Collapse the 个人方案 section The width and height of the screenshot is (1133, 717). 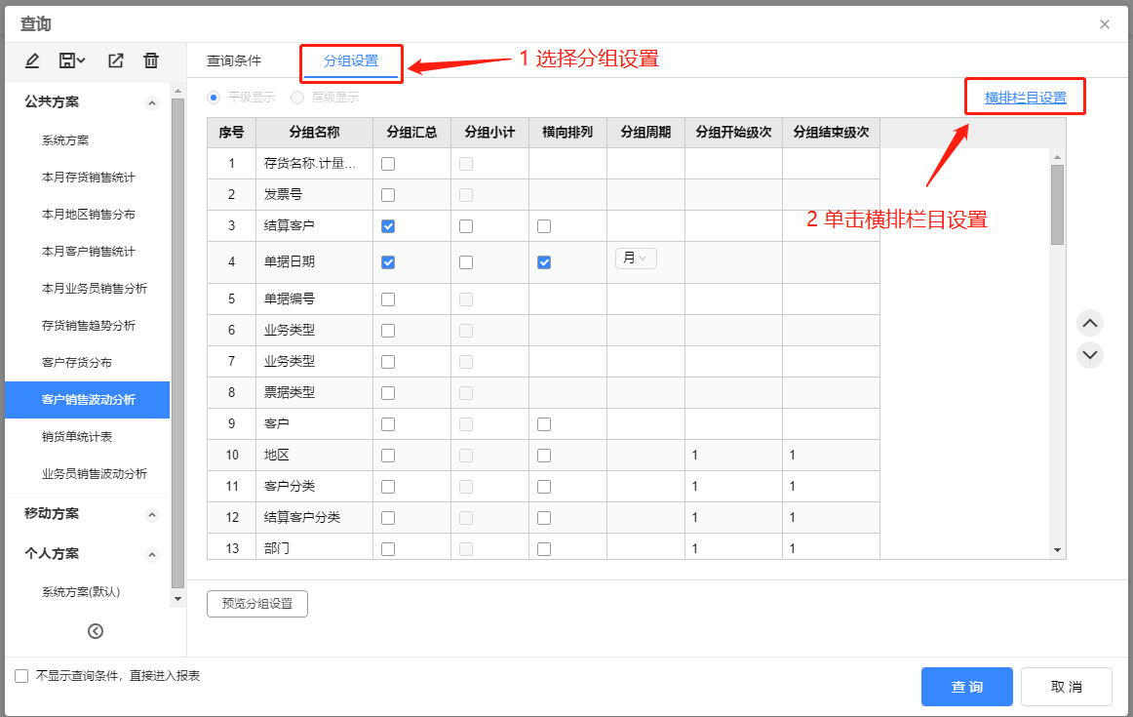pos(152,554)
